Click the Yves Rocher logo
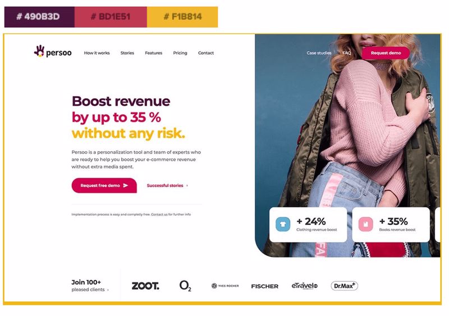This screenshot has width=449, height=316. pyautogui.click(x=225, y=286)
